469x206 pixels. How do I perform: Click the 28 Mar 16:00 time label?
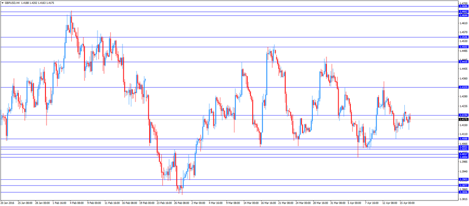tap(321, 202)
